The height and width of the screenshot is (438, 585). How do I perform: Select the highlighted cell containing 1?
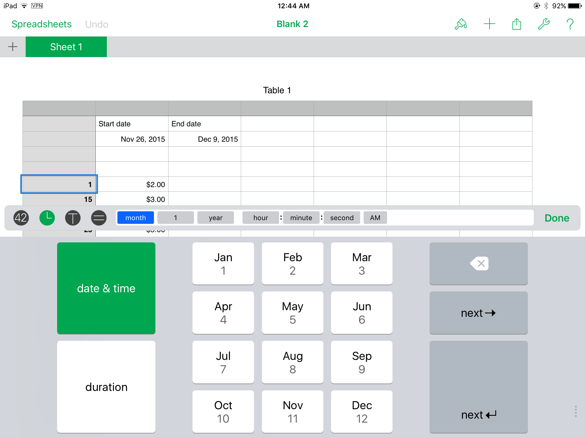[x=59, y=184]
